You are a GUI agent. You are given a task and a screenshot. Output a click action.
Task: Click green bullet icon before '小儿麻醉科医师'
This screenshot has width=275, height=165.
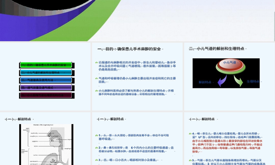pos(97,91)
